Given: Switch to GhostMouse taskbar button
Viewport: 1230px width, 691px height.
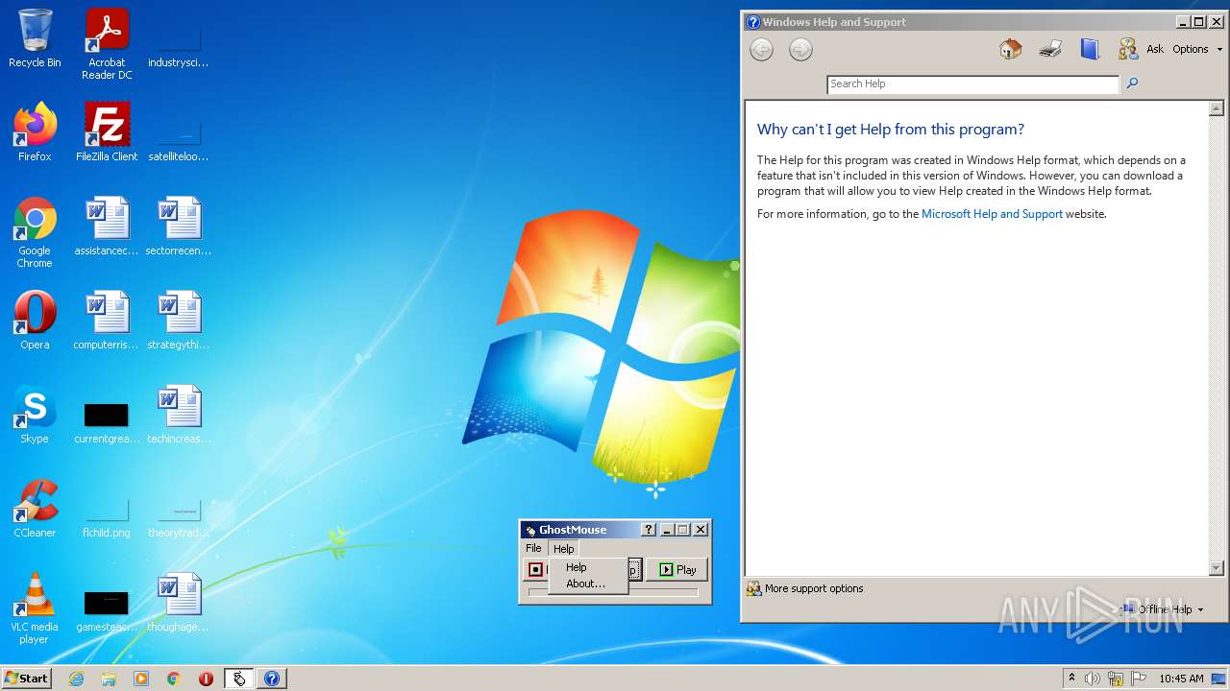Looking at the screenshot, I should tap(239, 679).
